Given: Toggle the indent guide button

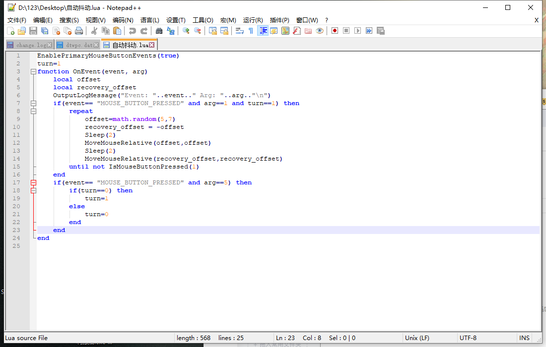Looking at the screenshot, I should pyautogui.click(x=263, y=31).
